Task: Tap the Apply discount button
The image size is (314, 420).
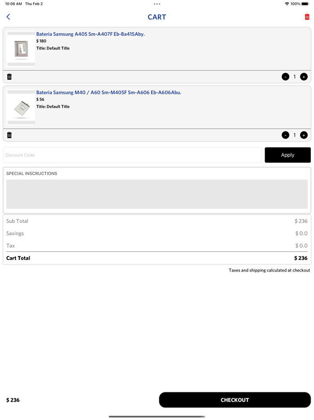Action: point(288,155)
